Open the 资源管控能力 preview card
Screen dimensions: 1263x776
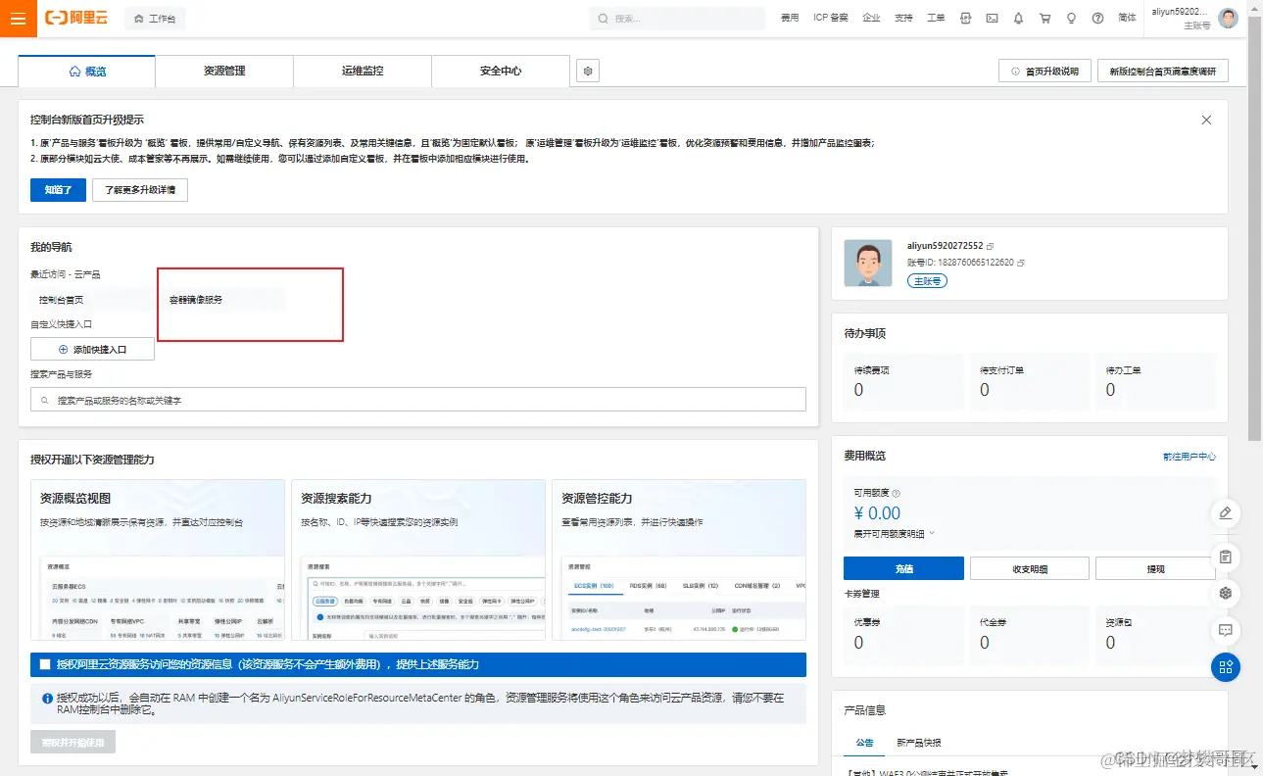click(679, 559)
